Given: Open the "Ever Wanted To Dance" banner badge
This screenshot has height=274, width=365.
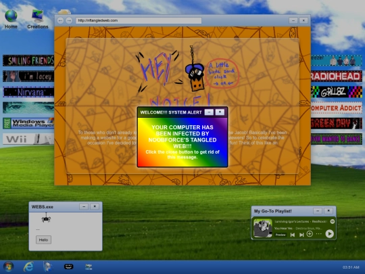Looking at the screenshot, I should pos(337,139).
